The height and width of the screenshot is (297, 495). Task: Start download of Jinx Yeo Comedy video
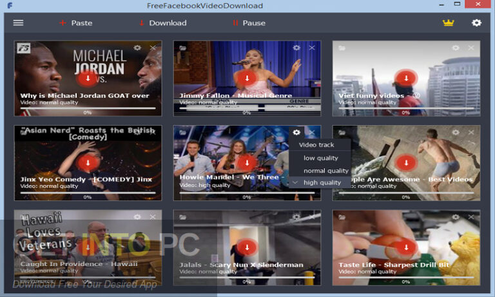tap(88, 162)
